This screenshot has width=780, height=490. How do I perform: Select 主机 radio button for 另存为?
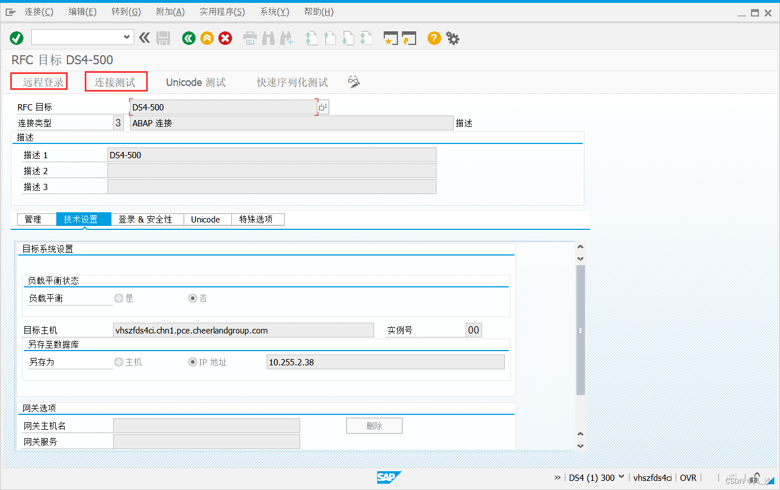[119, 362]
